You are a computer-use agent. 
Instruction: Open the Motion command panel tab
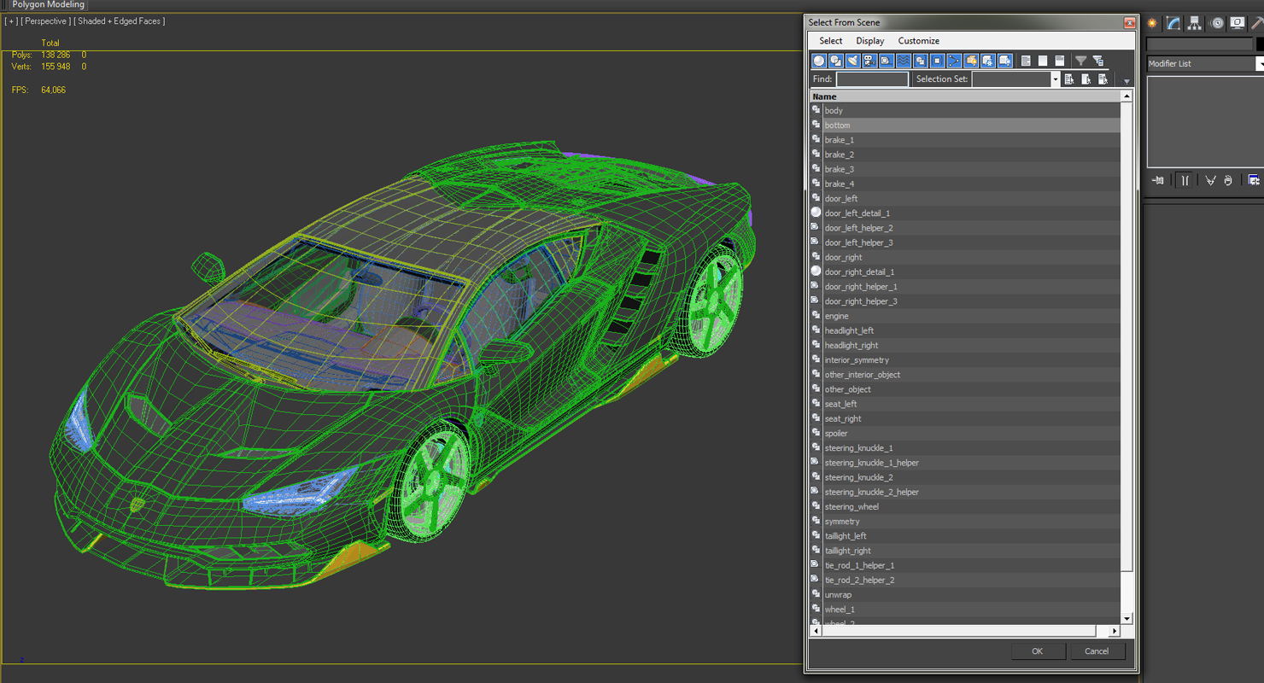point(1217,23)
